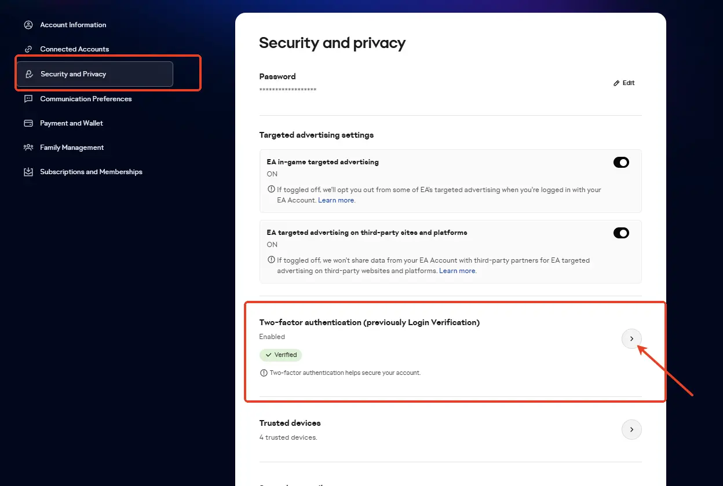Click the pencil icon beside Password Edit
Image resolution: width=723 pixels, height=486 pixels.
616,83
